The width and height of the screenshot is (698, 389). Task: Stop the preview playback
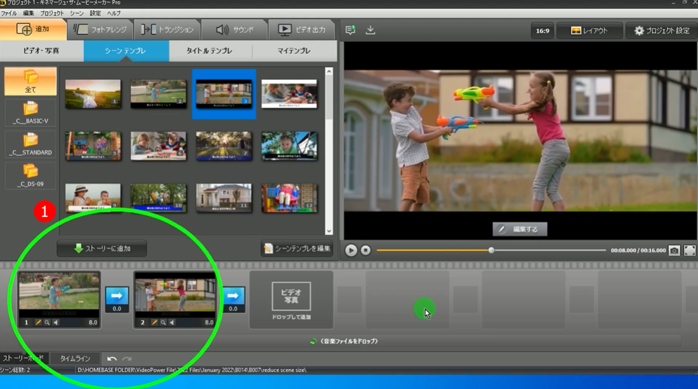click(366, 250)
